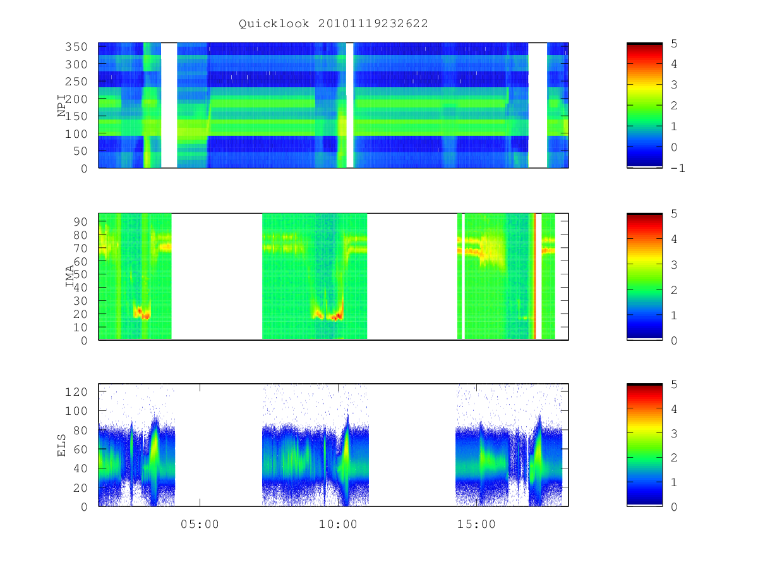Viewport: 758px width, 569px height.
Task: Click inside the ELS spectrogram panel
Action: [x=334, y=445]
